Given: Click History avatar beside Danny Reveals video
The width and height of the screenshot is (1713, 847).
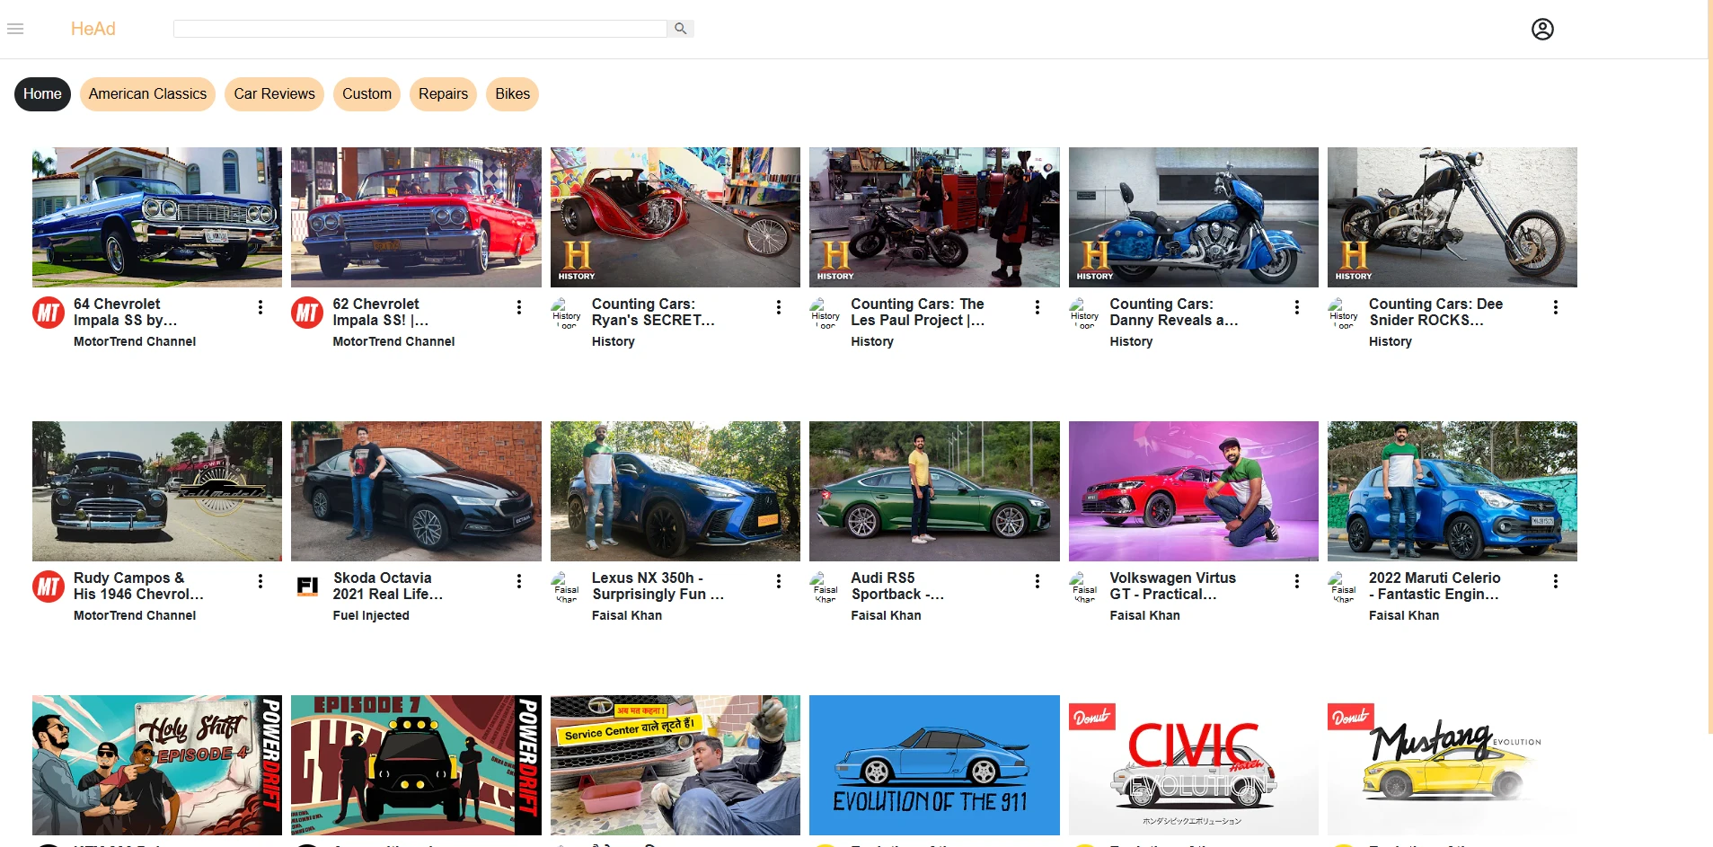Looking at the screenshot, I should [x=1084, y=313].
